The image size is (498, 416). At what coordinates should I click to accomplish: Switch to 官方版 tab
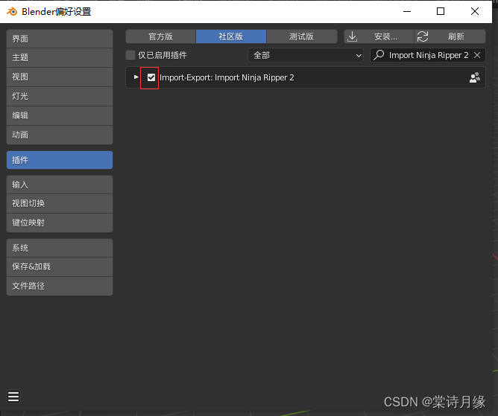pyautogui.click(x=161, y=36)
